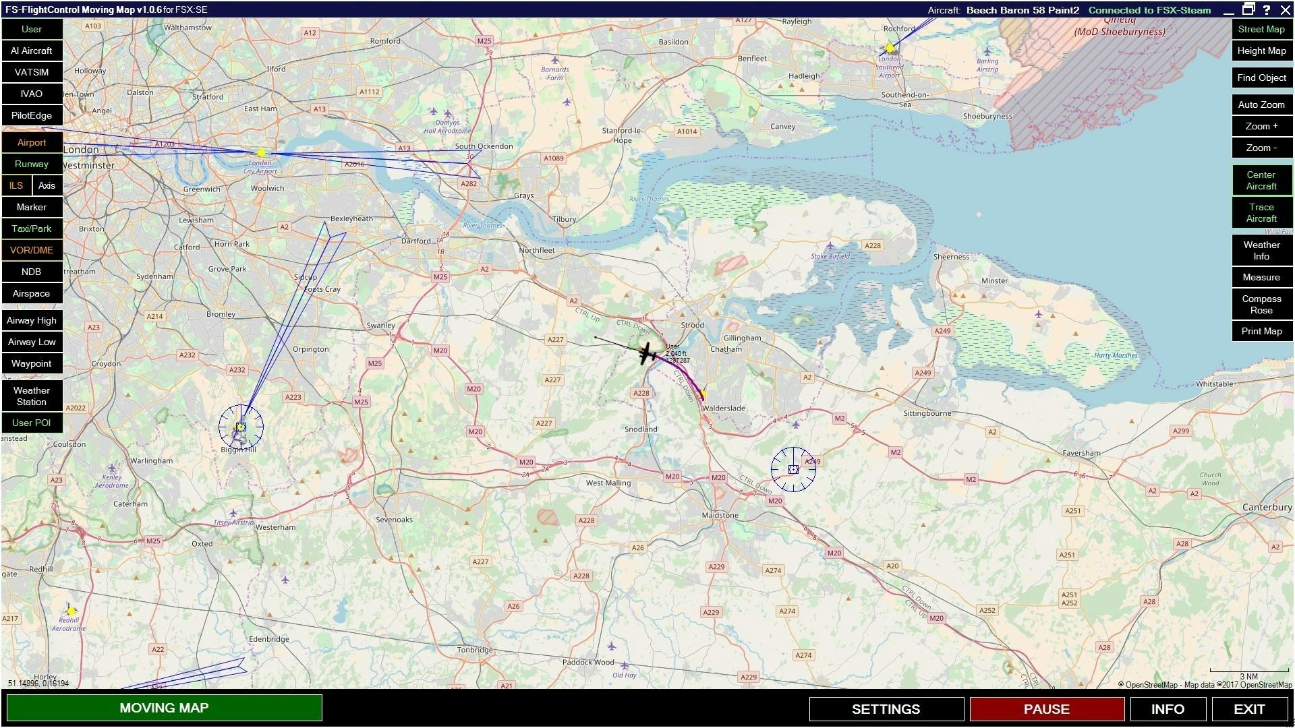Zoom in with Zoom + button
The height and width of the screenshot is (728, 1295).
click(x=1261, y=126)
